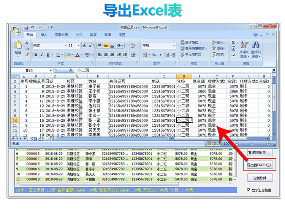The height and width of the screenshot is (210, 285).
Task: Expand 单元格样式 cell styles menu
Action: click(192, 54)
